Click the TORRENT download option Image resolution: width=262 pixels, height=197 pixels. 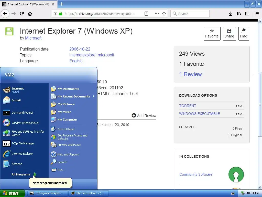(x=188, y=106)
